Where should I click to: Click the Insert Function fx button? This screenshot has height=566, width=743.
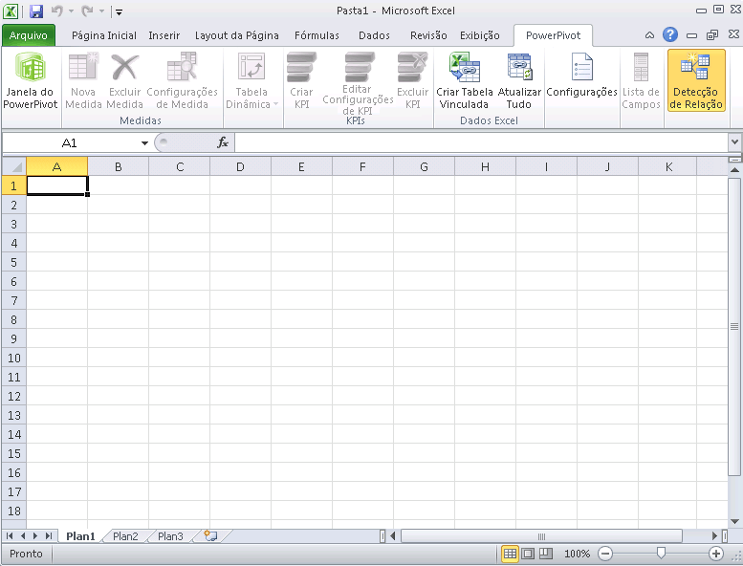[x=223, y=142]
